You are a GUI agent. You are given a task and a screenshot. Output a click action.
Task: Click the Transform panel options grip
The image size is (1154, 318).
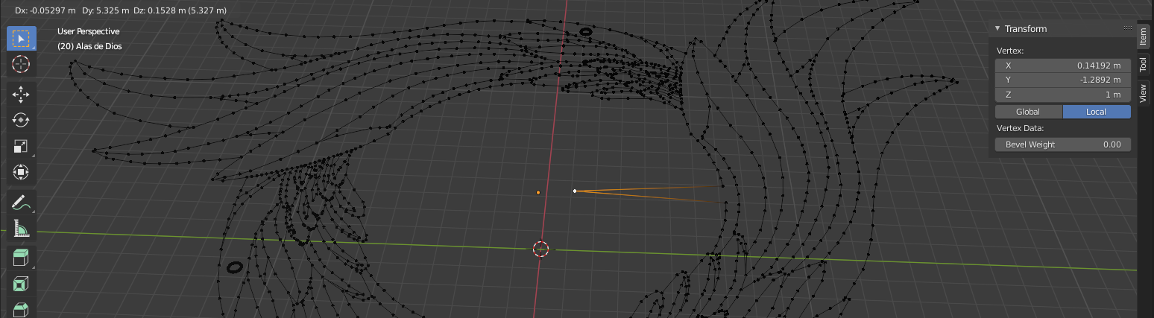1127,28
